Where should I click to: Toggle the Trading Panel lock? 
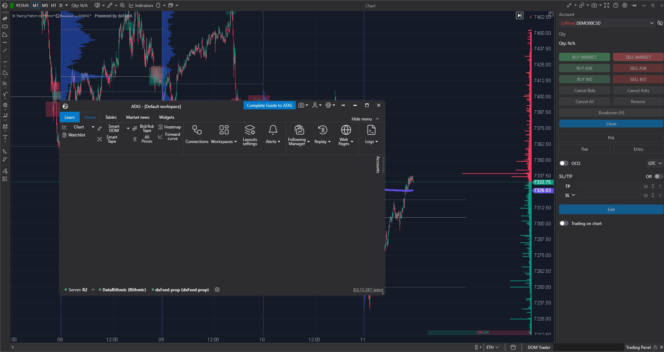[655, 347]
